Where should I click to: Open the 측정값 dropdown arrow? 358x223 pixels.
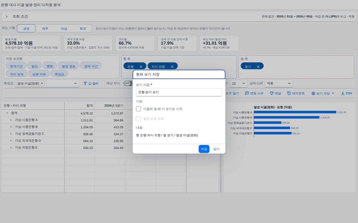[x=75, y=83]
